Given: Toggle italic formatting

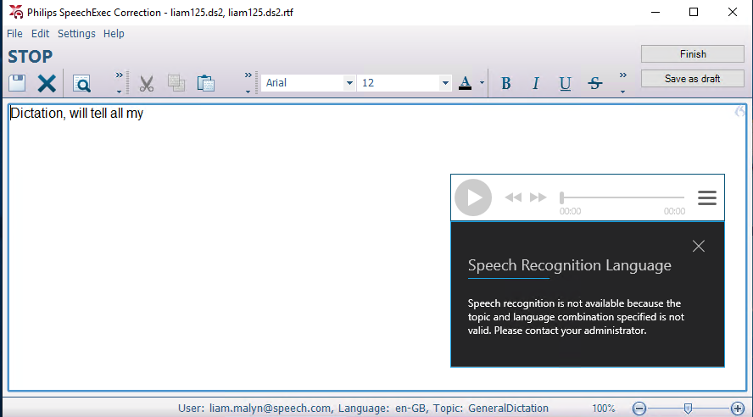Looking at the screenshot, I should [535, 84].
